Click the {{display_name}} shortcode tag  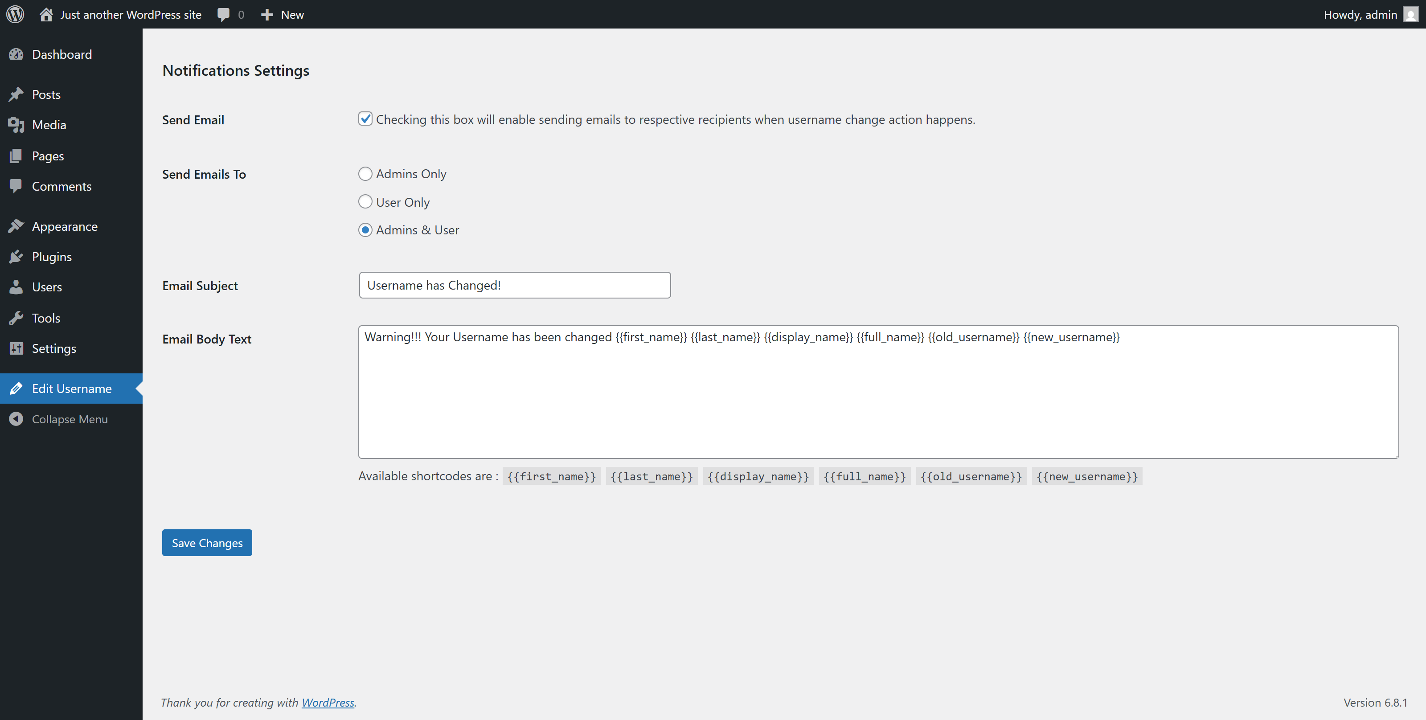coord(758,476)
